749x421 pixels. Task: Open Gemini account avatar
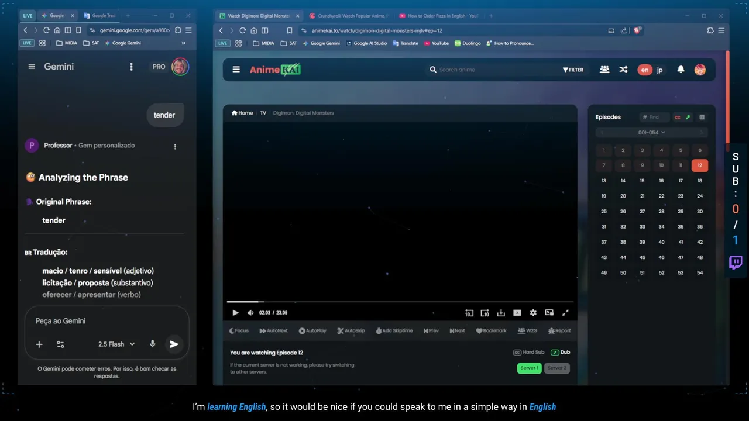180,67
